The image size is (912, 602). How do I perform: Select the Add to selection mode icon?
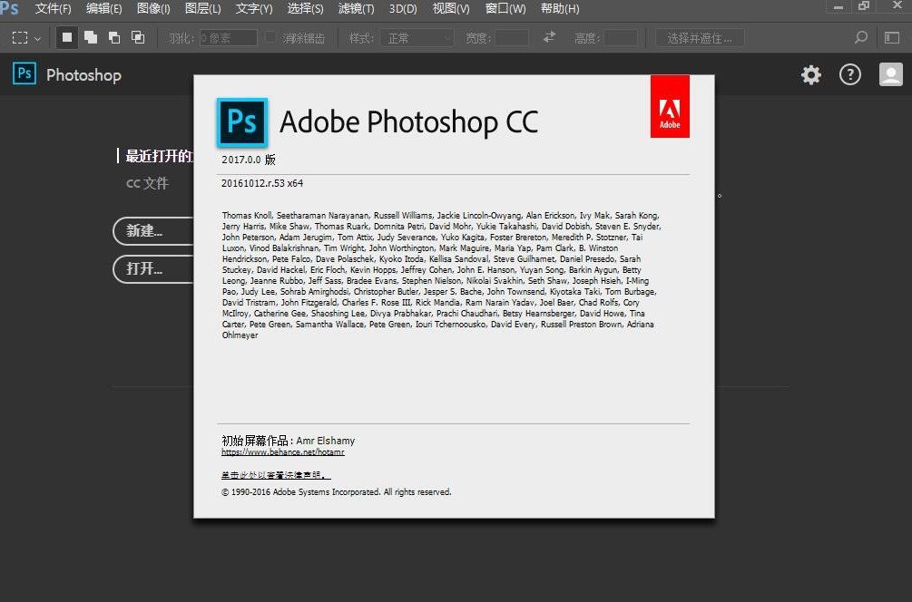pos(91,38)
